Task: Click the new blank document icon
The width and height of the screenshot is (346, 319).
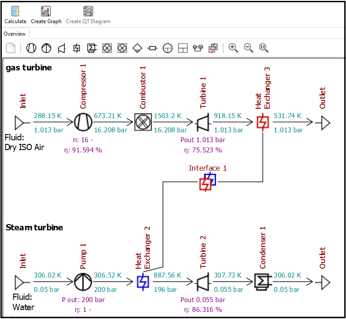Action: [11, 48]
